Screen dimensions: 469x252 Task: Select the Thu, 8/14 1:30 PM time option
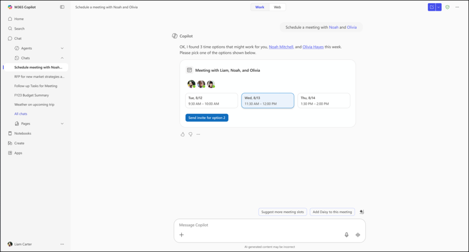(324, 101)
